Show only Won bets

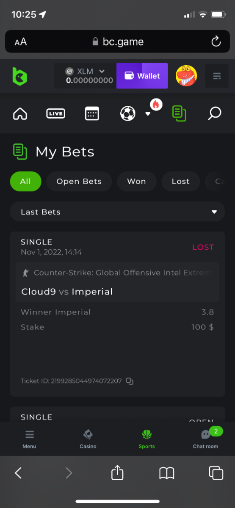(x=136, y=181)
